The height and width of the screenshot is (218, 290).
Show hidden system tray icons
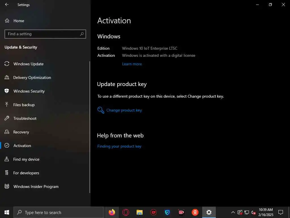click(x=233, y=212)
